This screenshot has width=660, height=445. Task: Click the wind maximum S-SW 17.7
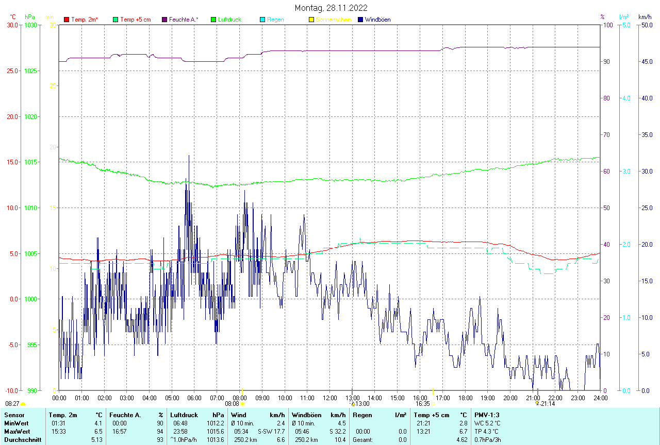271,432
